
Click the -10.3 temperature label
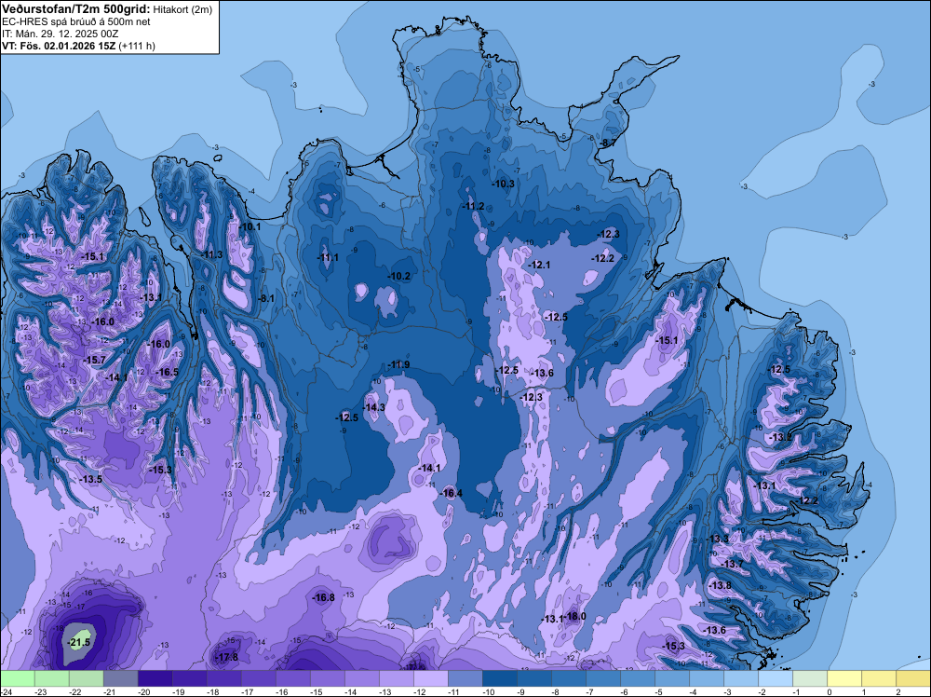504,184
